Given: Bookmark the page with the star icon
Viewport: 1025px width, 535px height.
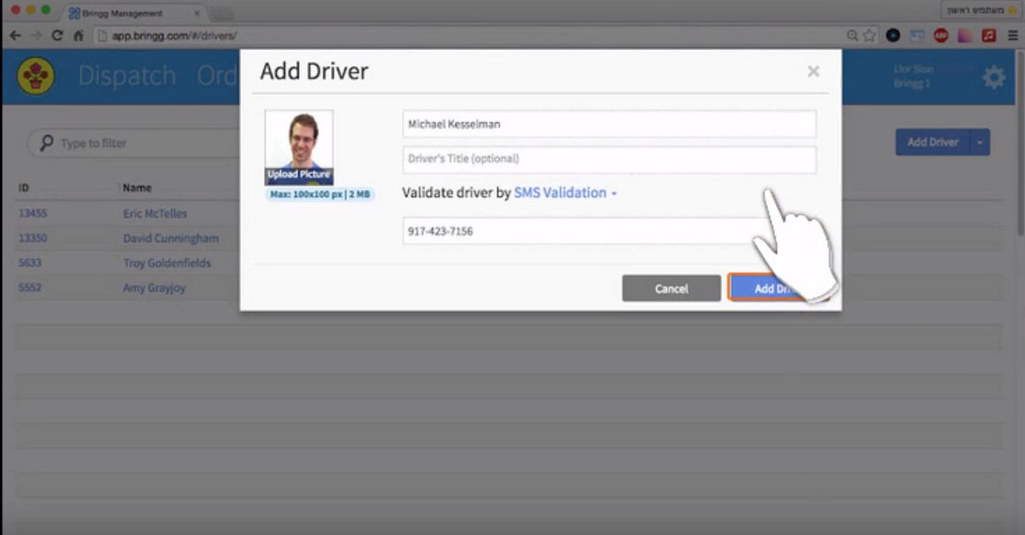Looking at the screenshot, I should tap(870, 36).
